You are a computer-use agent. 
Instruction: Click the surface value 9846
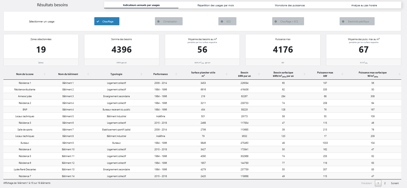point(203,143)
